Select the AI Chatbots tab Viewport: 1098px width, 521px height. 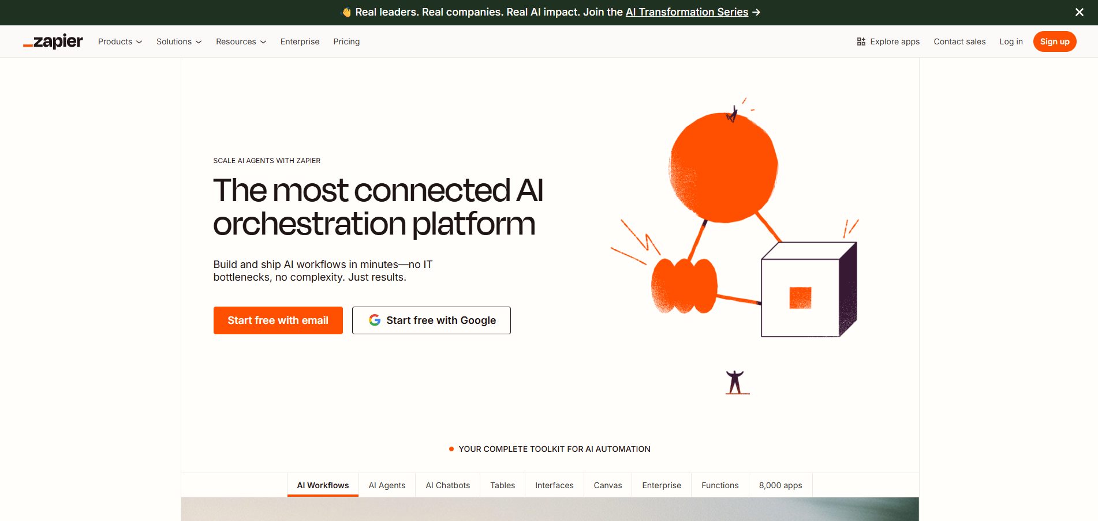click(447, 485)
